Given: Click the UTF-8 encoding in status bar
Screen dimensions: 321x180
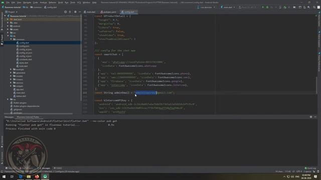Looking at the screenshot, I should (x=299, y=171).
